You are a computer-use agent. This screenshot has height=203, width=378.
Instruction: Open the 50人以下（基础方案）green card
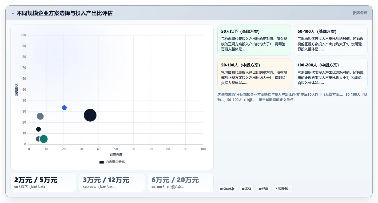[x=254, y=40]
